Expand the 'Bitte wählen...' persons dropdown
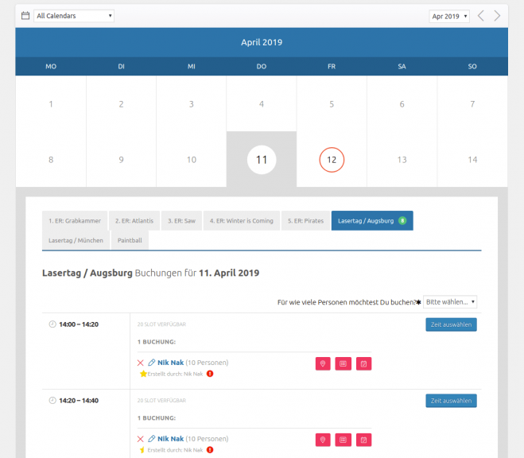The width and height of the screenshot is (524, 458). 450,302
